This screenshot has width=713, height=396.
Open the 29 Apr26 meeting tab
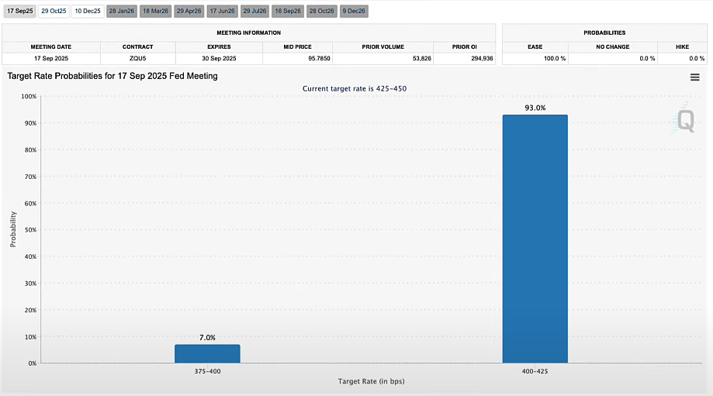189,11
